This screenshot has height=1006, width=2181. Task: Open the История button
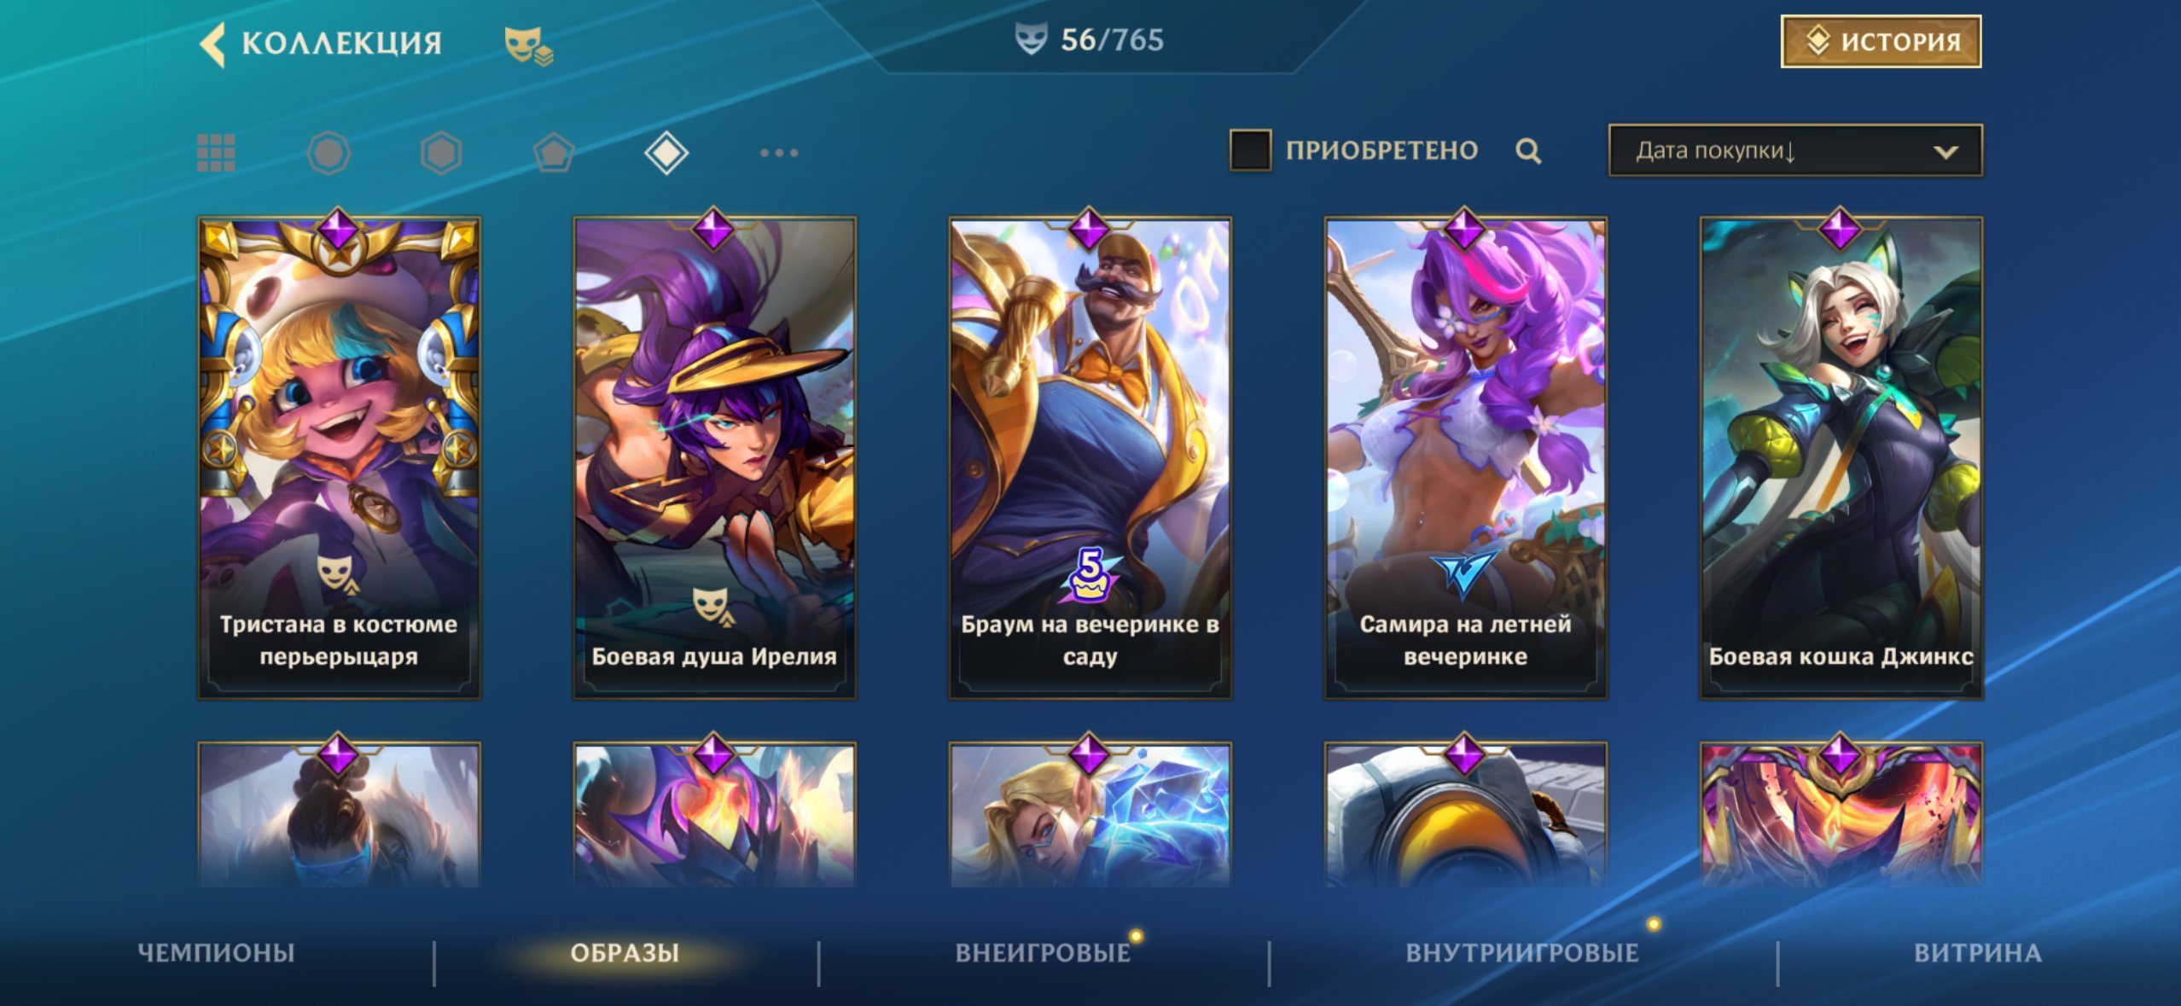point(1881,41)
